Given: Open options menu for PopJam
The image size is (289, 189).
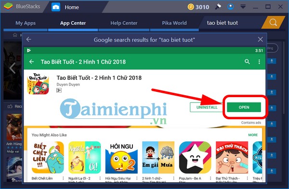Looking at the screenshot, I should click(x=210, y=178).
